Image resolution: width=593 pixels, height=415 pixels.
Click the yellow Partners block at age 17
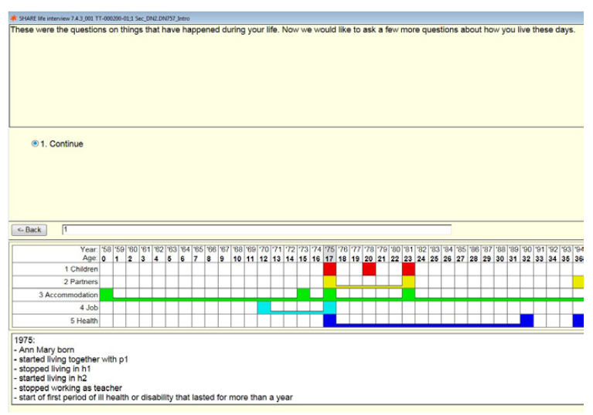329,282
